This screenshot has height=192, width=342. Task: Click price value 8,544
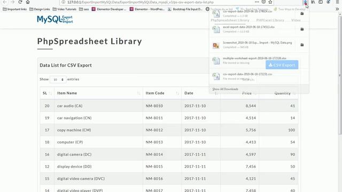(x=251, y=106)
